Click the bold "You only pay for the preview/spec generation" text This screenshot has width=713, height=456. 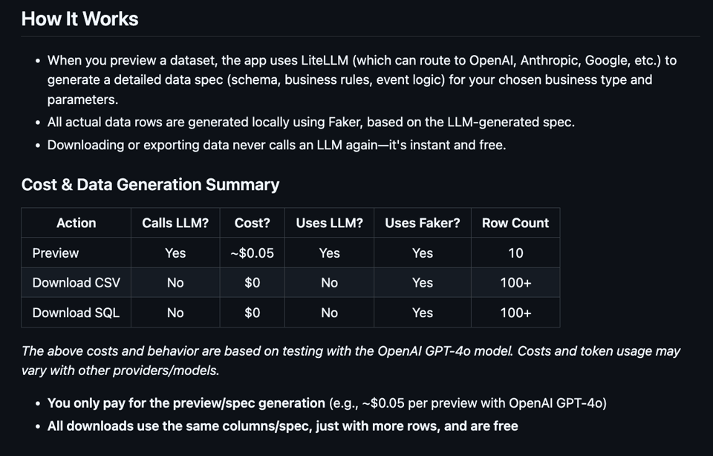tap(186, 403)
